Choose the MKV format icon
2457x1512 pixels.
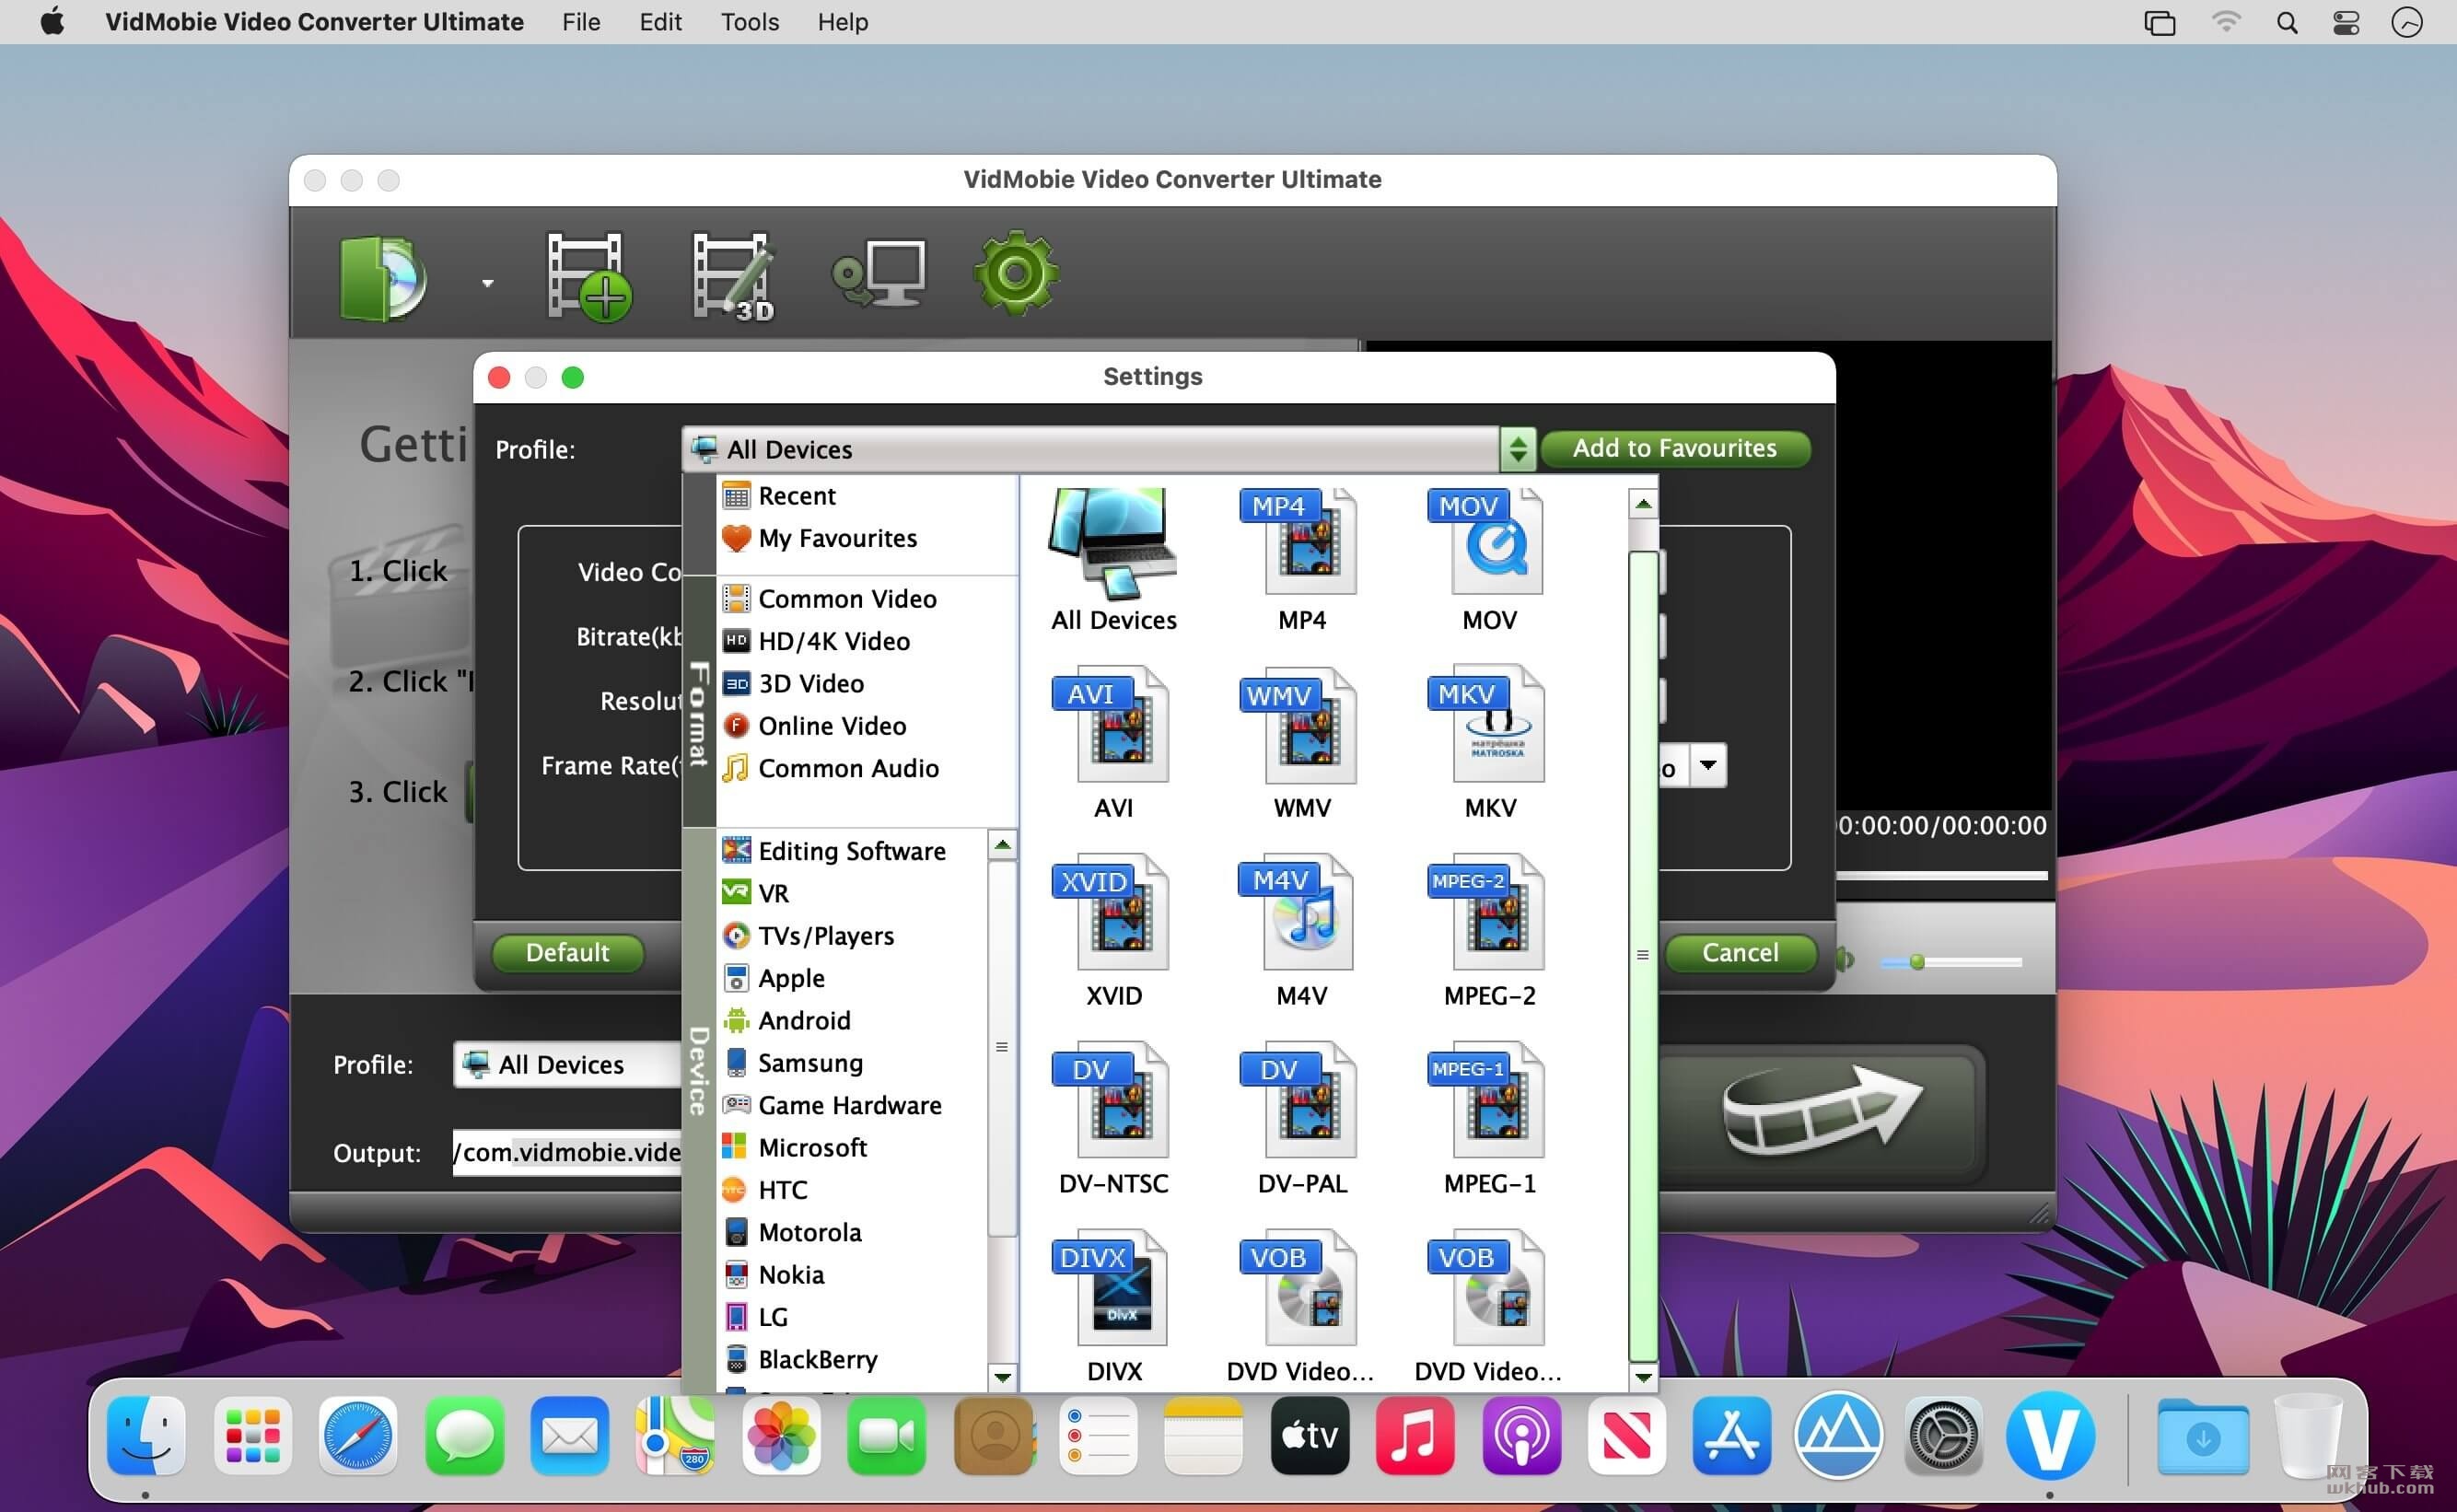[x=1489, y=745]
